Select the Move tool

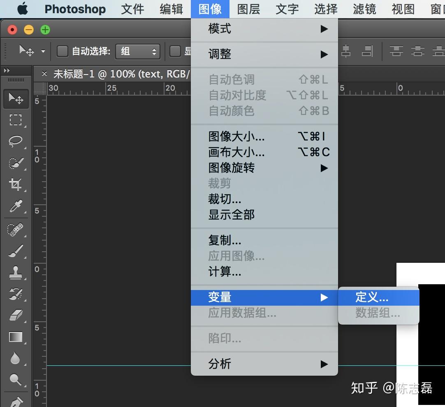point(16,99)
